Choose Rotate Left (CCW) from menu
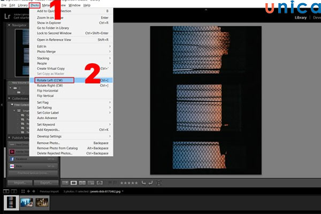Screen dimensions: 321x214 71,80
